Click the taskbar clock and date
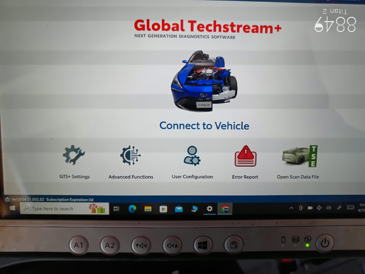Screen dimensions: 365x274 [x=362, y=207]
